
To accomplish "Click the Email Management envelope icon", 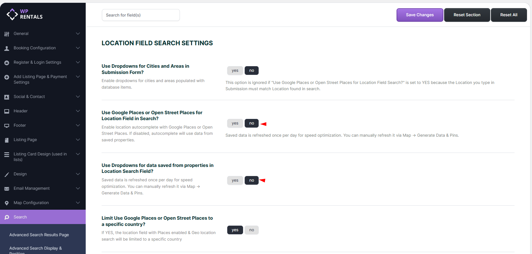I will (x=7, y=189).
